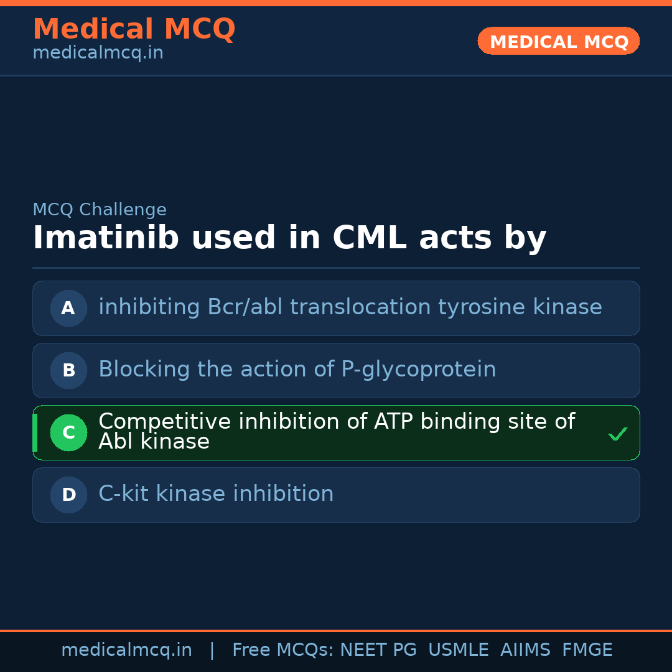Open the medicalmcq.in link in the footer
This screenshot has height=672, width=672.
(x=126, y=650)
